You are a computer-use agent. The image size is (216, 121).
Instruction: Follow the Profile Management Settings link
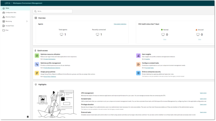49,68
